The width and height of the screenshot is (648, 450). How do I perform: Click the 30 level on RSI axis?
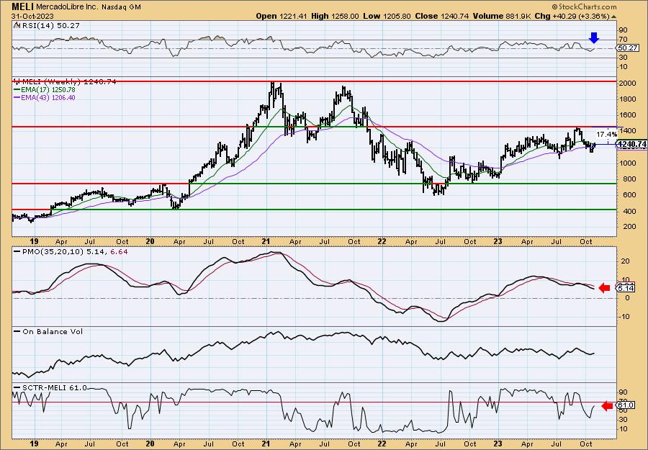coord(623,58)
